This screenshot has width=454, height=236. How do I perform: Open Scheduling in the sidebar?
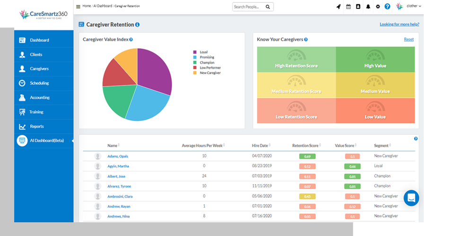coord(39,83)
